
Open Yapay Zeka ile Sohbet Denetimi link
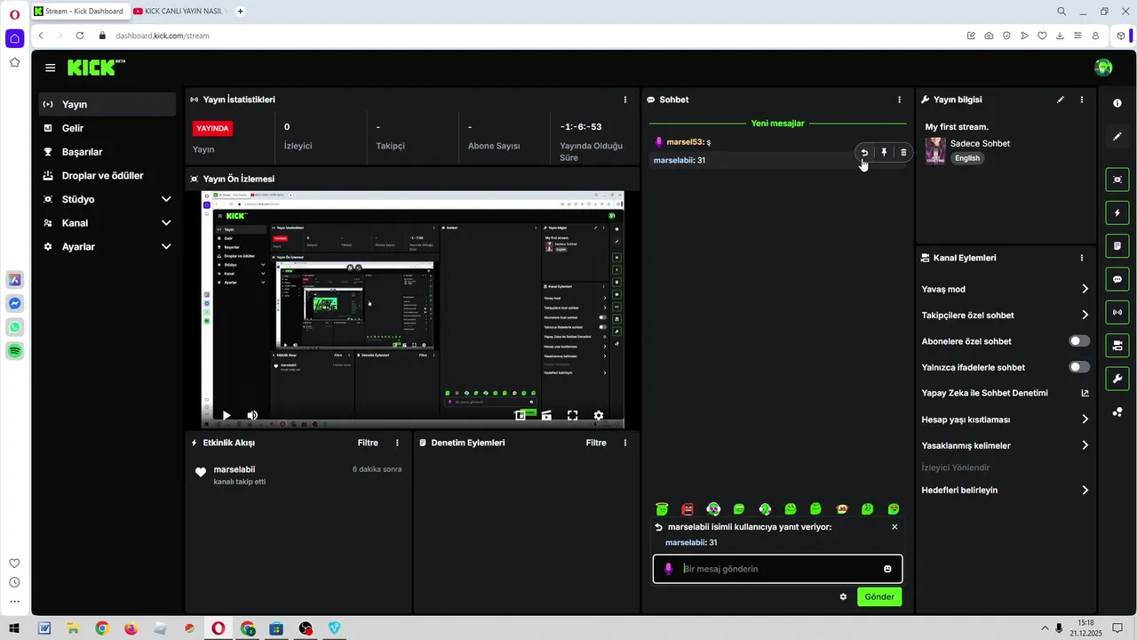click(1006, 393)
